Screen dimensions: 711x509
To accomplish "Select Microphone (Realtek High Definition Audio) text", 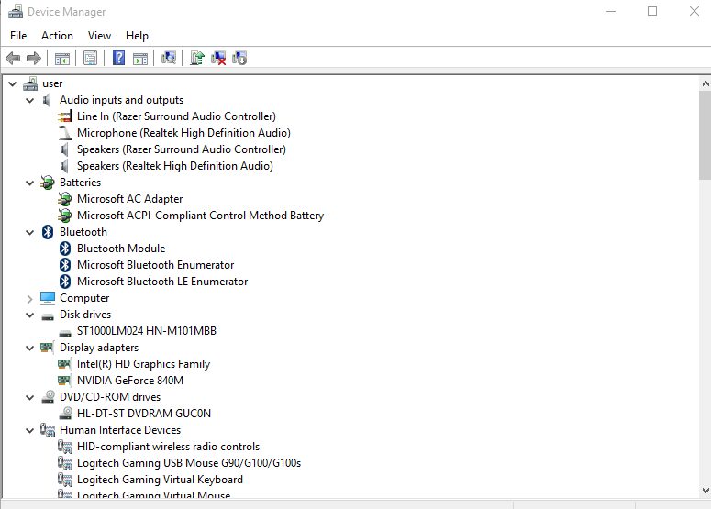I will [183, 133].
